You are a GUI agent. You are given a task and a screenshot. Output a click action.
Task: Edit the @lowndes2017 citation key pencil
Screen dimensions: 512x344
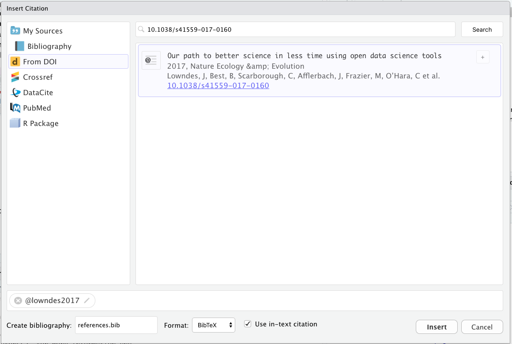coord(87,301)
